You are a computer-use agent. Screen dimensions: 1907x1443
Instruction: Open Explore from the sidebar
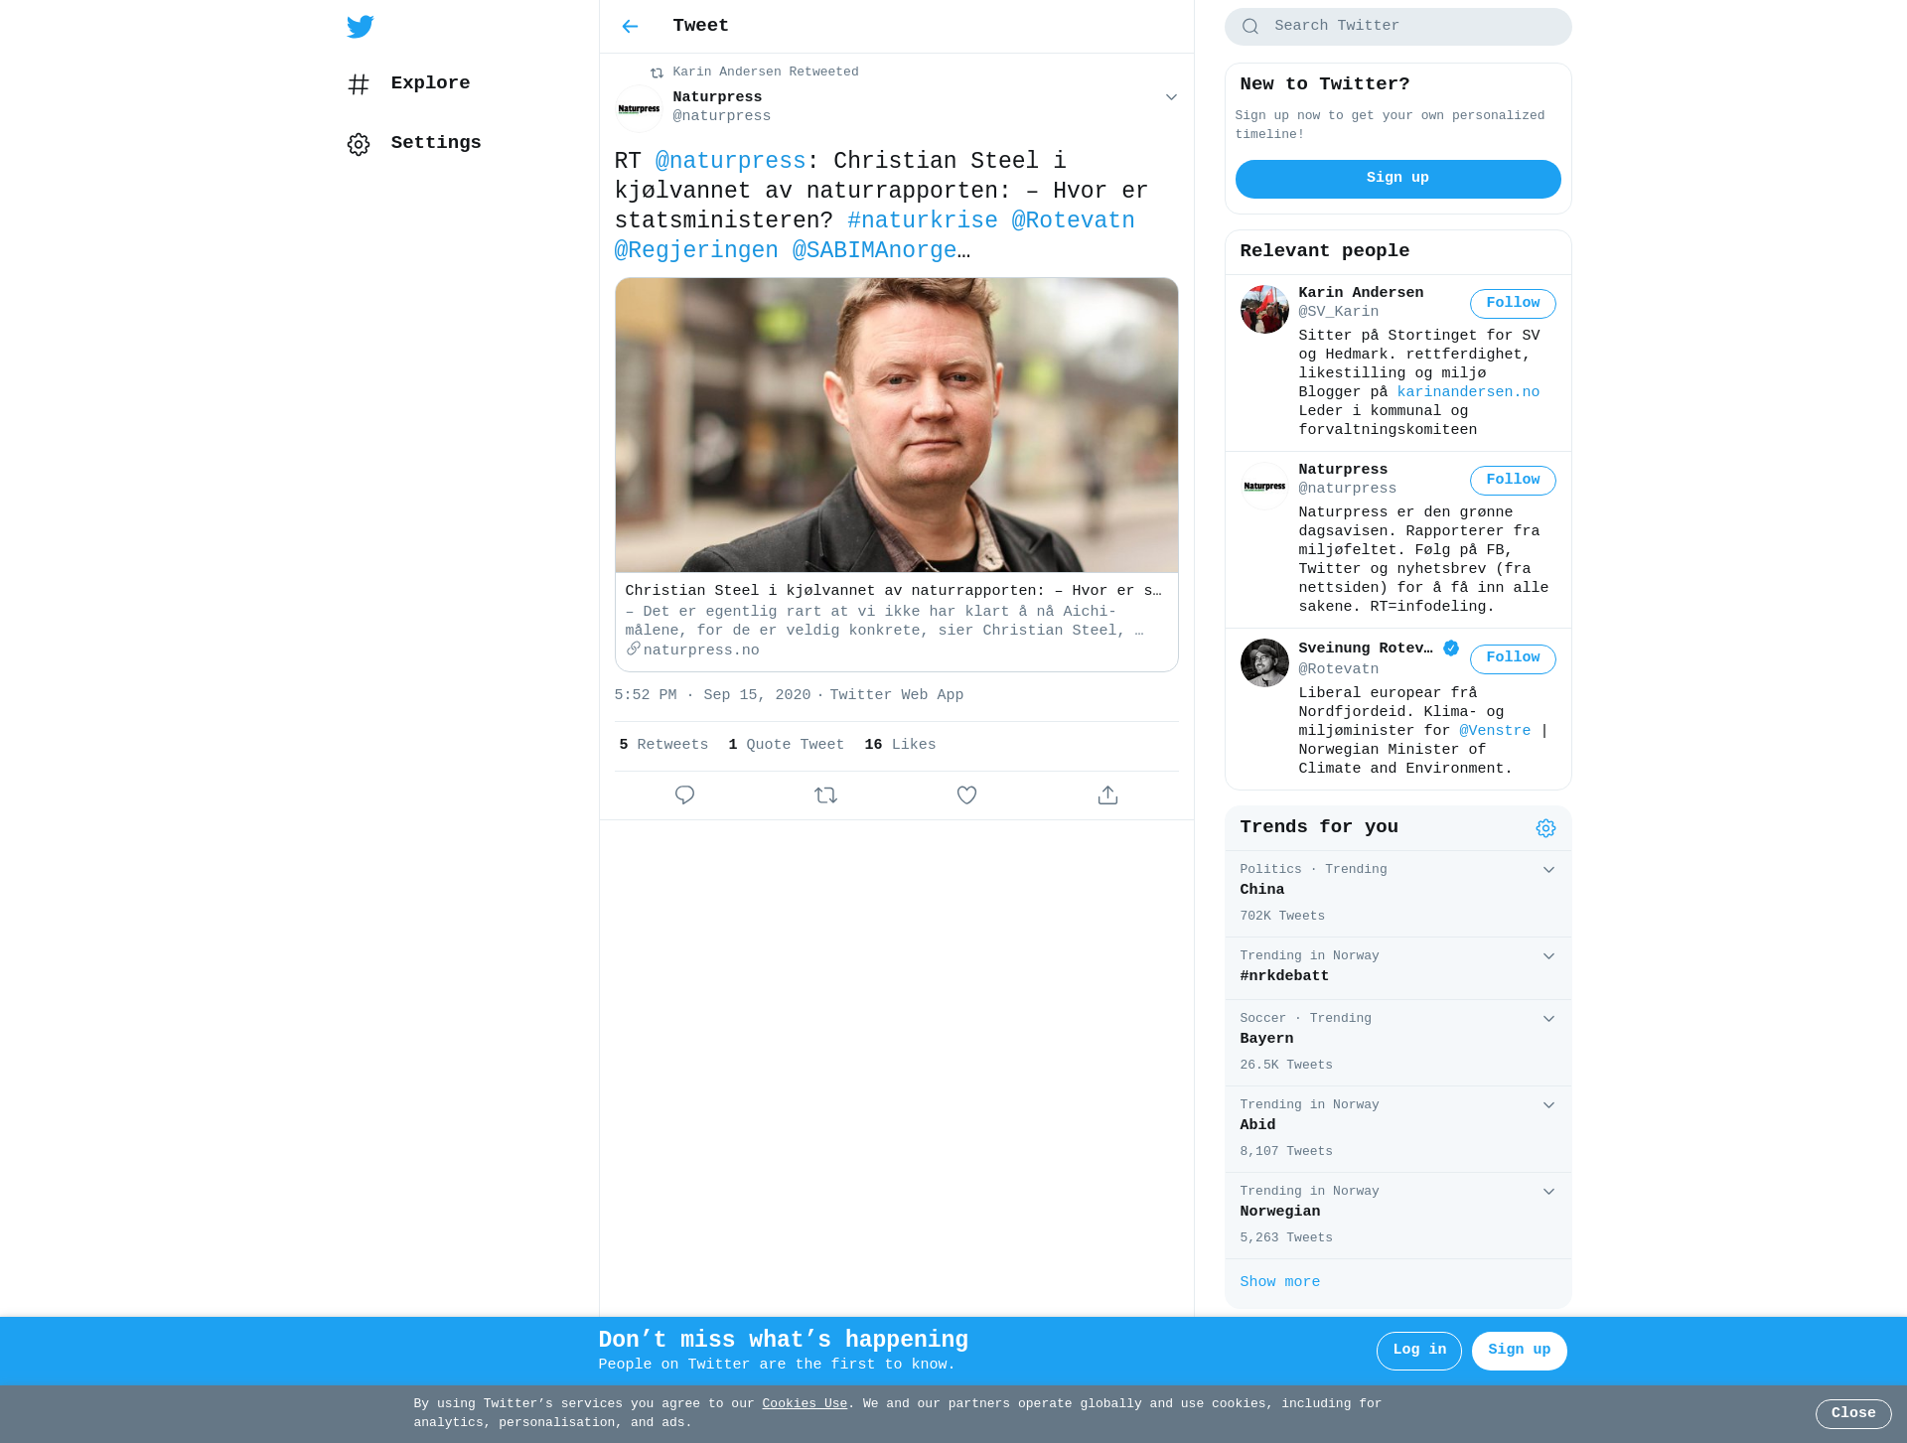click(x=408, y=83)
